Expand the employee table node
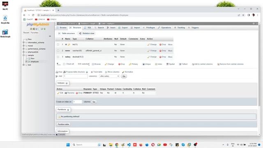The height and width of the screenshot is (148, 263). pyautogui.click(x=26, y=62)
